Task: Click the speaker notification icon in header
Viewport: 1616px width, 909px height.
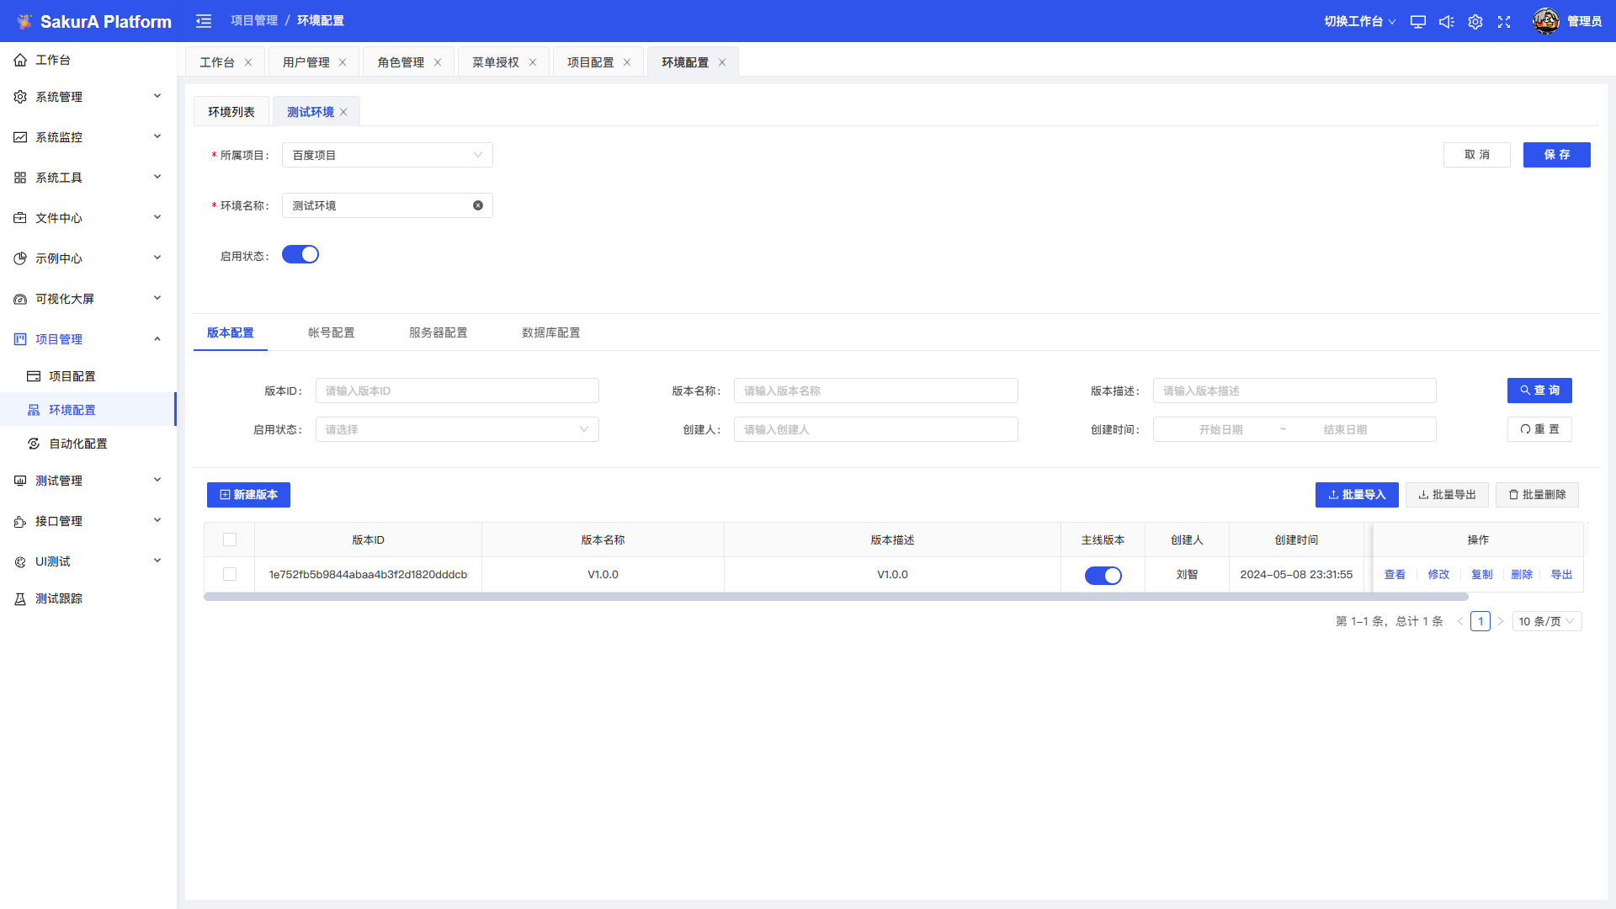Action: click(1446, 22)
